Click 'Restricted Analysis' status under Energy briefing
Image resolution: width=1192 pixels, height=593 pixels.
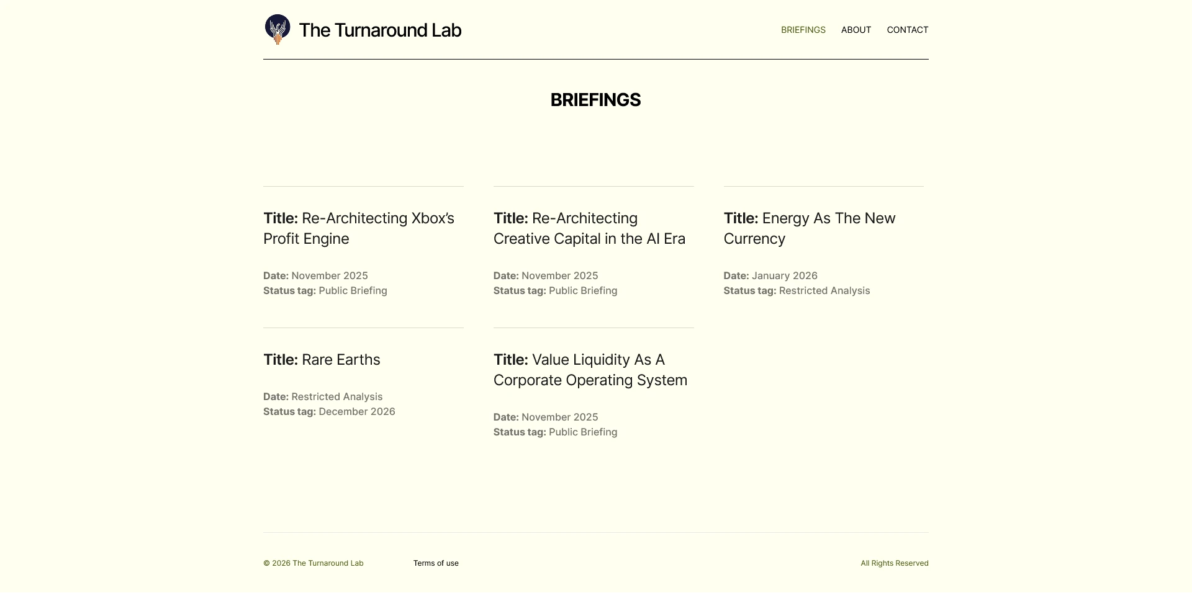(x=824, y=291)
